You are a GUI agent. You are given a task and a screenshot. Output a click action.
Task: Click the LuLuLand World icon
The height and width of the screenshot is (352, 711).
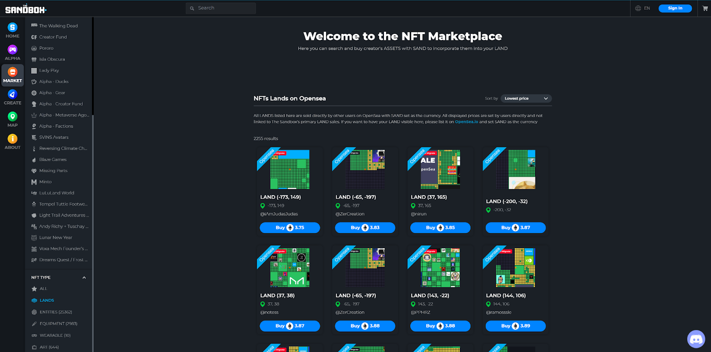click(34, 193)
